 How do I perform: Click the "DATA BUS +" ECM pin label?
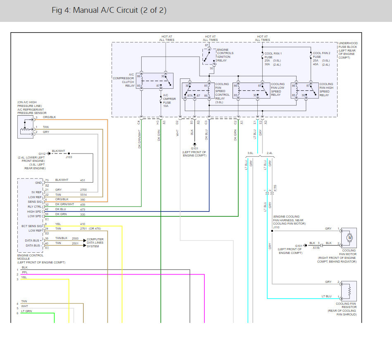(33, 240)
